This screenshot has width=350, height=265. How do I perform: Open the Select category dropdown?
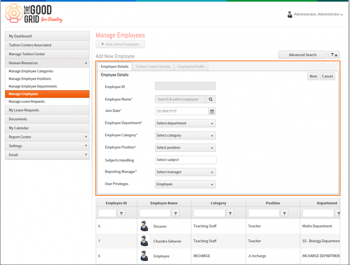click(x=185, y=135)
